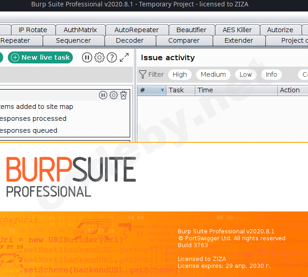Open the AuthMatrix tab
308x277 pixels.
click(80, 30)
